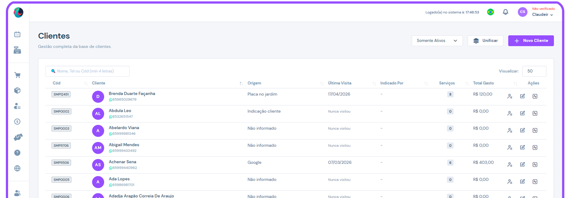Image resolution: width=568 pixels, height=198 pixels.
Task: Click the AL avatar for Abdula Leo
Action: click(x=98, y=114)
